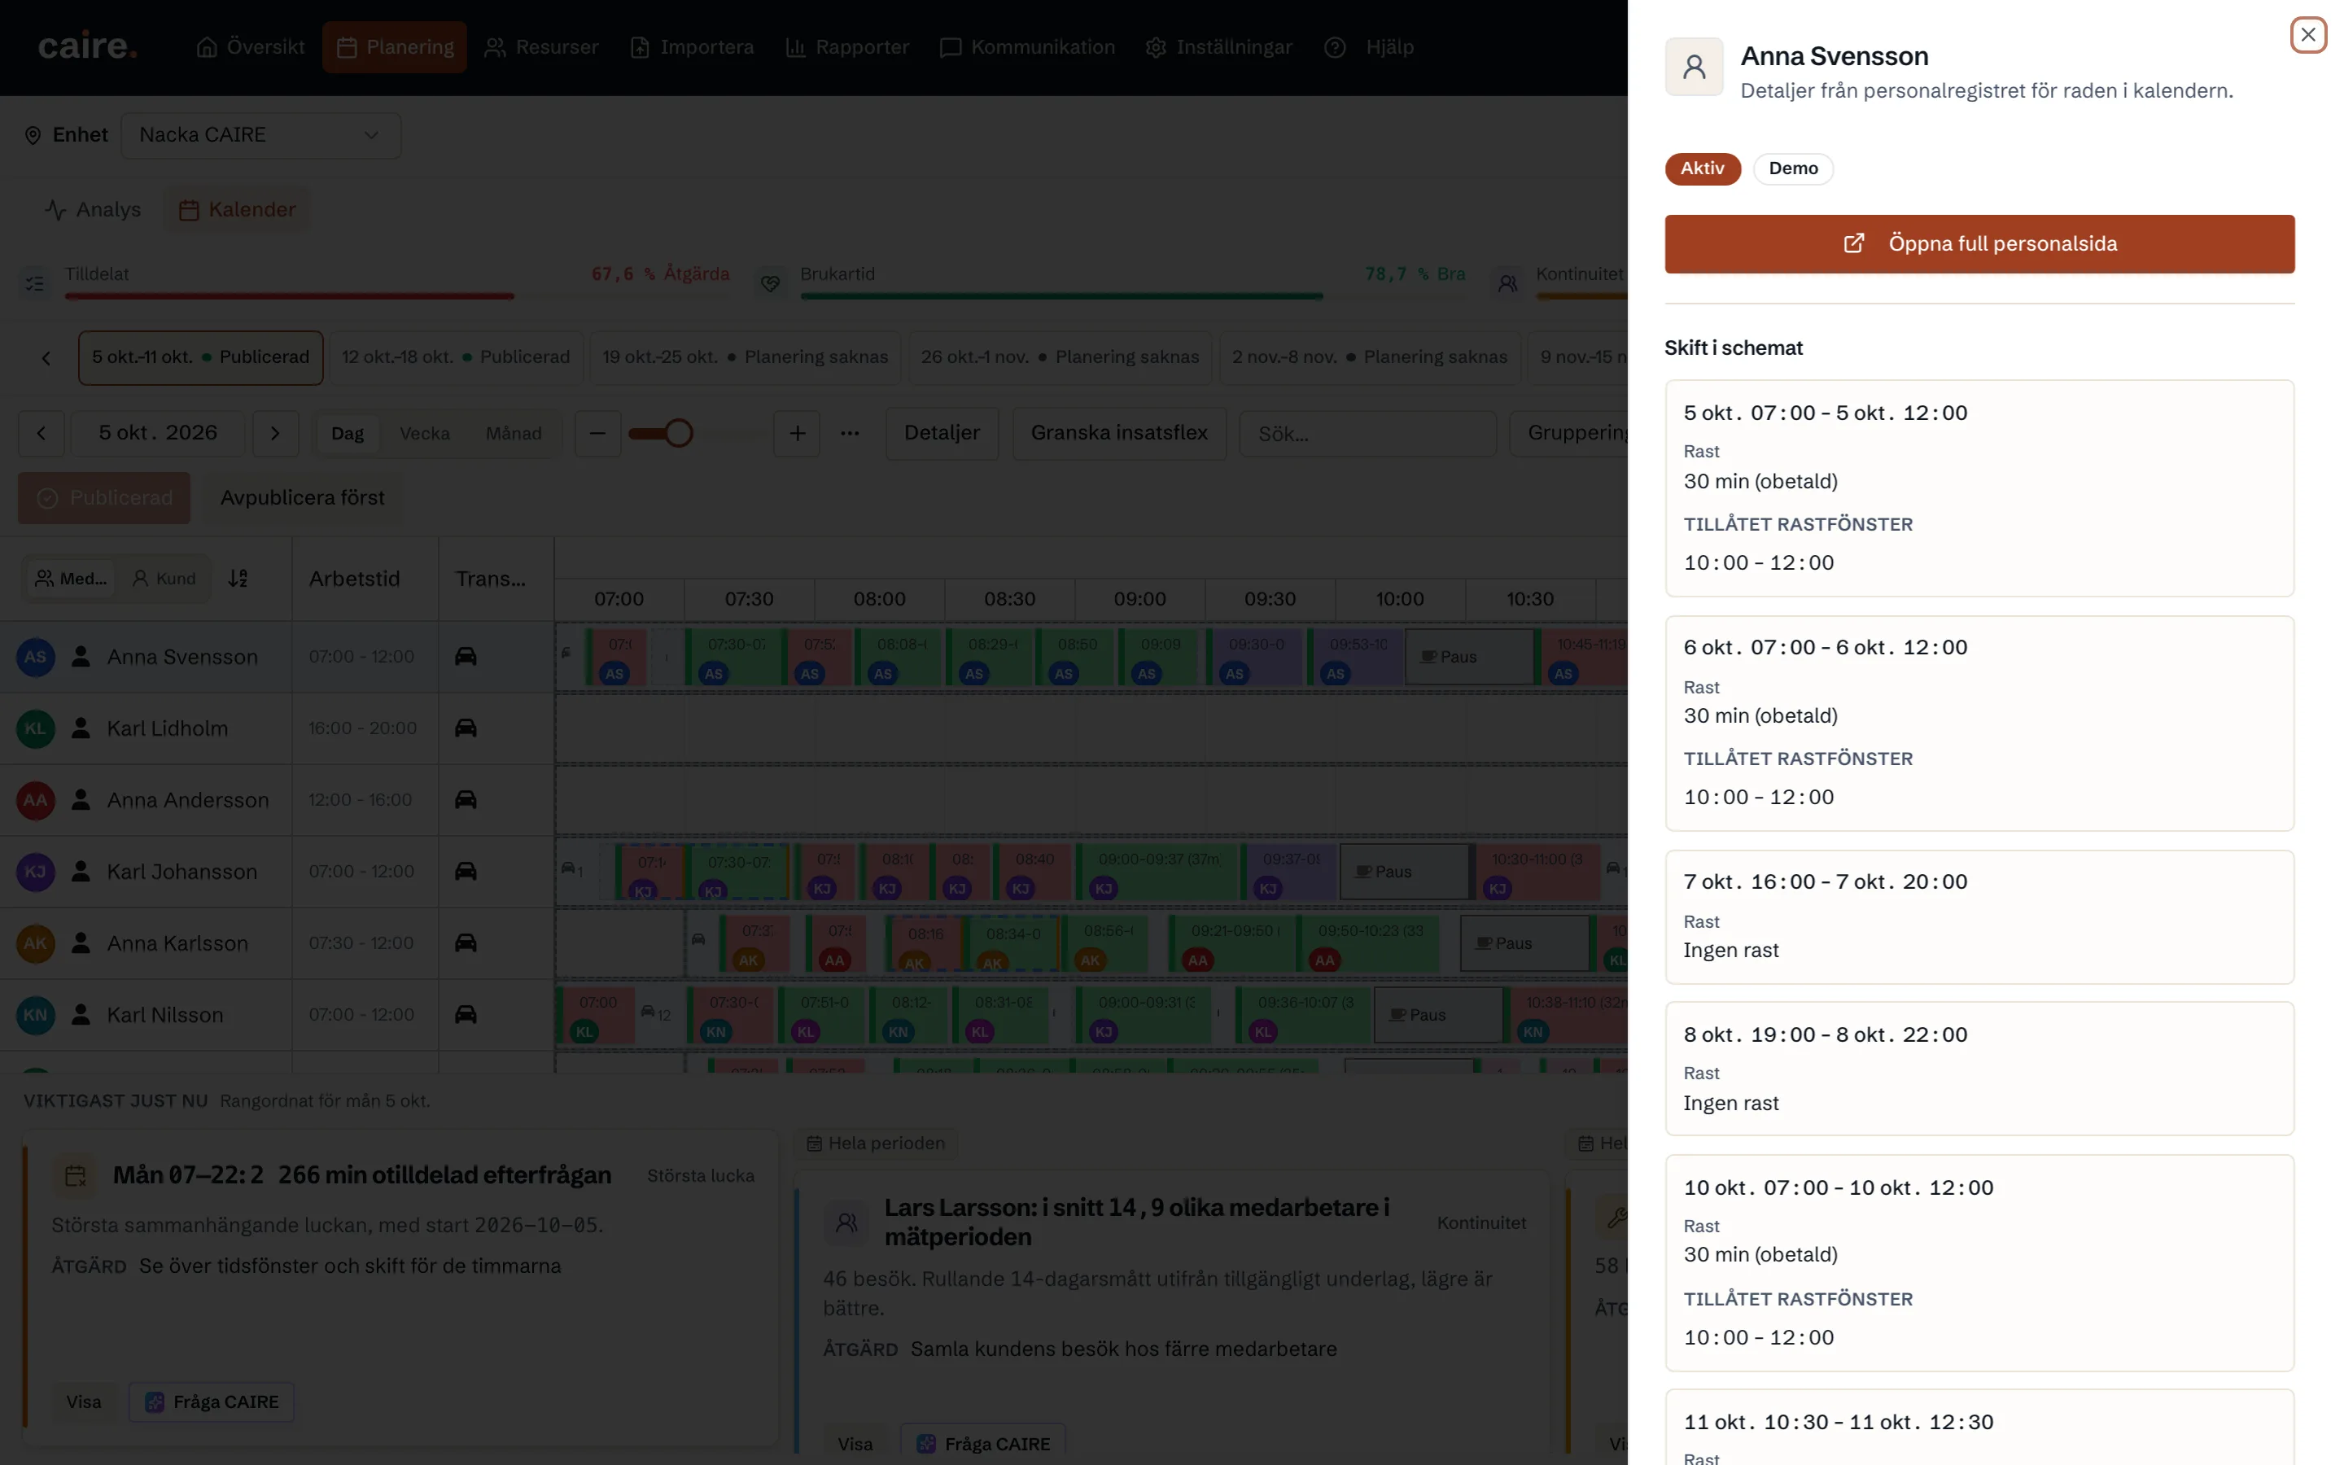Image resolution: width=2344 pixels, height=1465 pixels.
Task: Go to next day with right arrow
Action: (275, 433)
